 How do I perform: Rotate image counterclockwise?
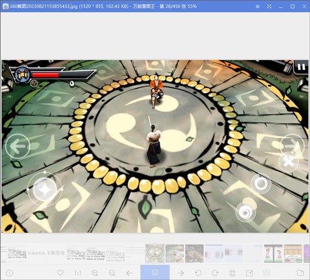198,273
